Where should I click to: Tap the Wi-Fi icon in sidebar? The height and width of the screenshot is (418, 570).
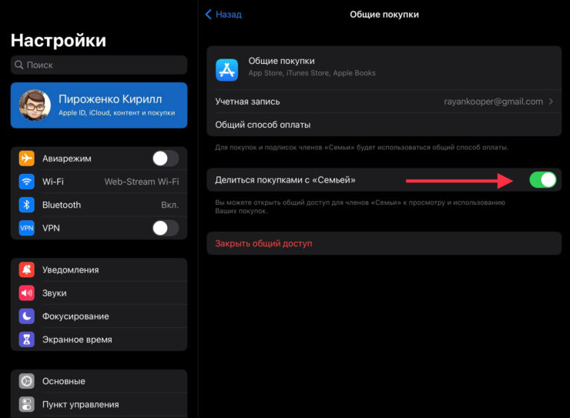28,182
